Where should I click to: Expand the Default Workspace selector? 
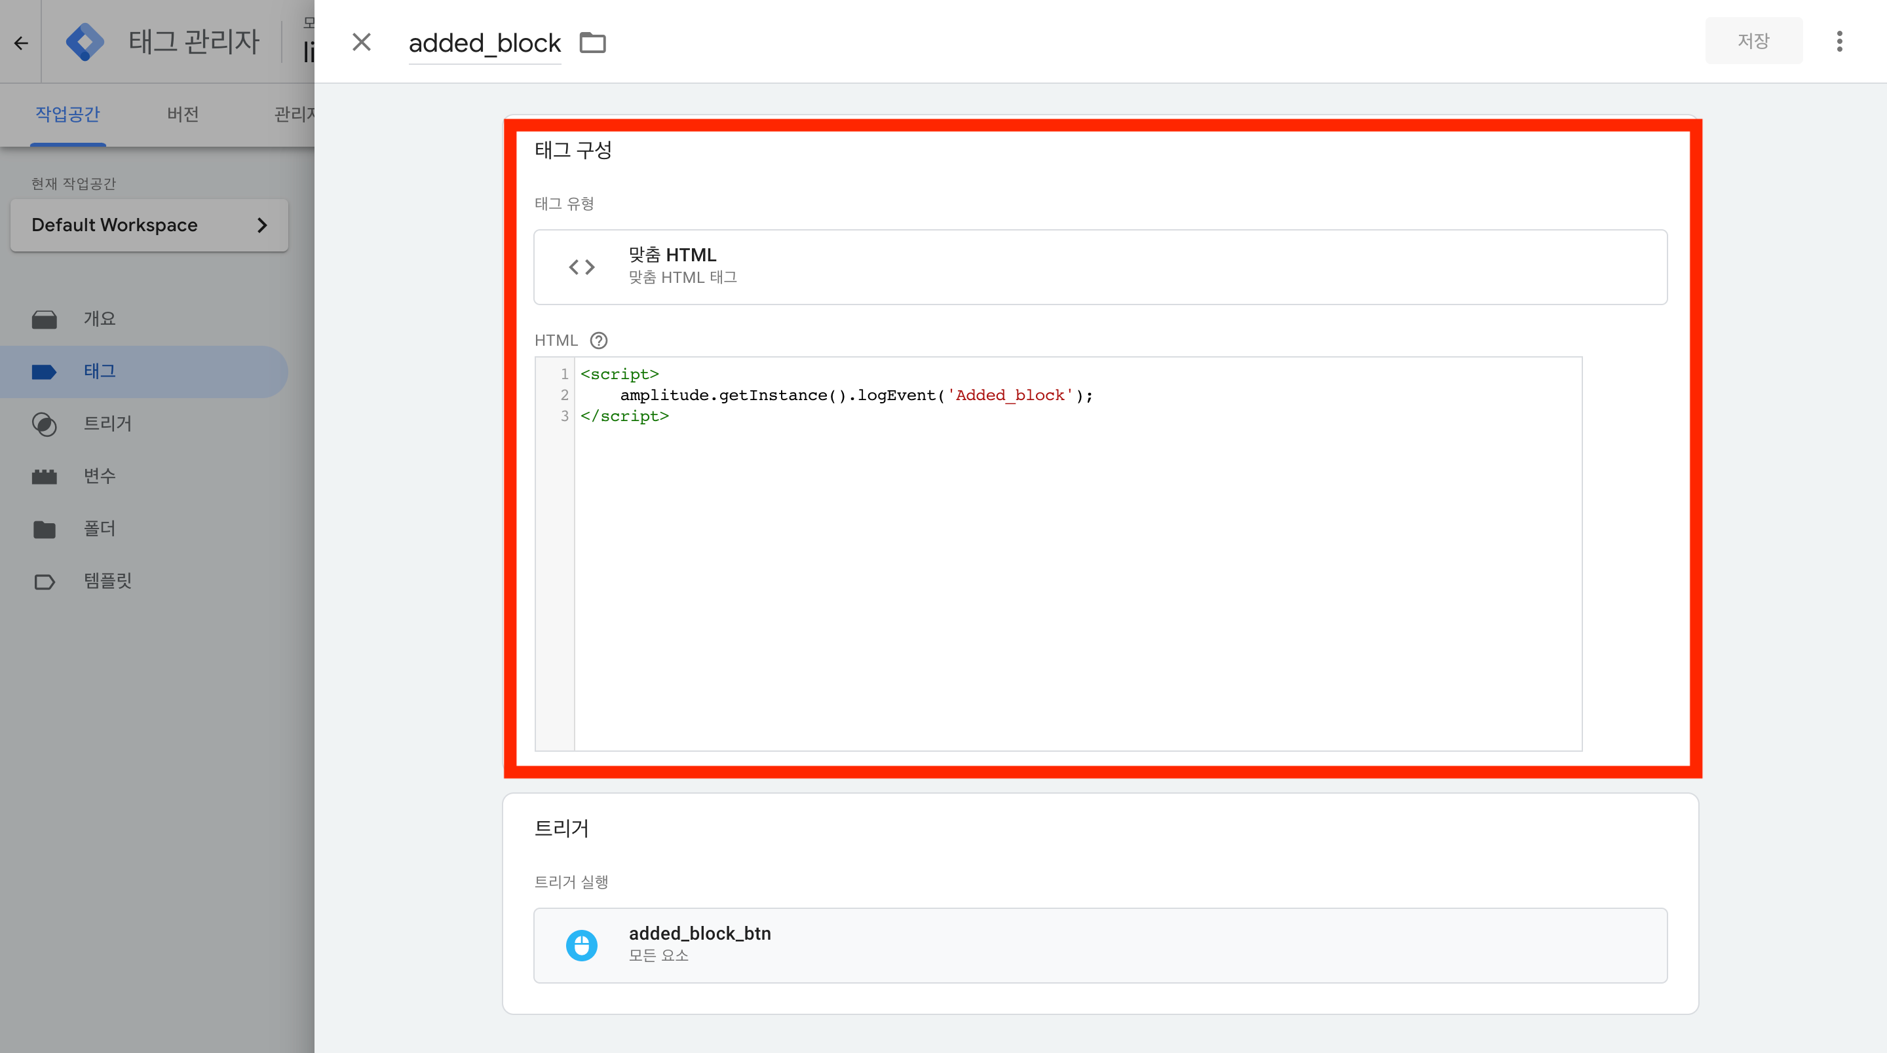point(149,225)
